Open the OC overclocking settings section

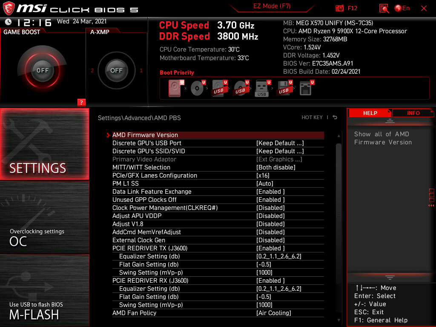[44, 218]
